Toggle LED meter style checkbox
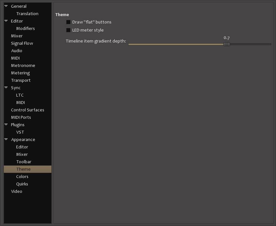The width and height of the screenshot is (276, 226). (x=68, y=30)
